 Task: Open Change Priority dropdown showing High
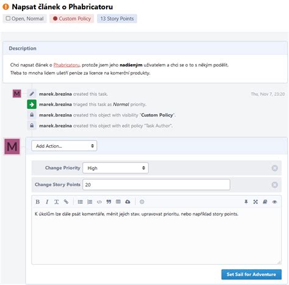[115, 168]
